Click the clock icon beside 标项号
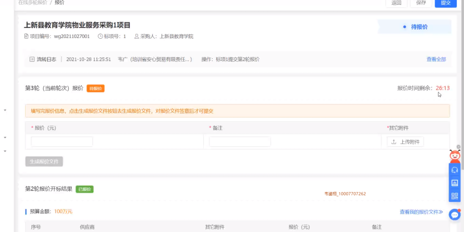Screen dimensions: 464x232 (101, 36)
